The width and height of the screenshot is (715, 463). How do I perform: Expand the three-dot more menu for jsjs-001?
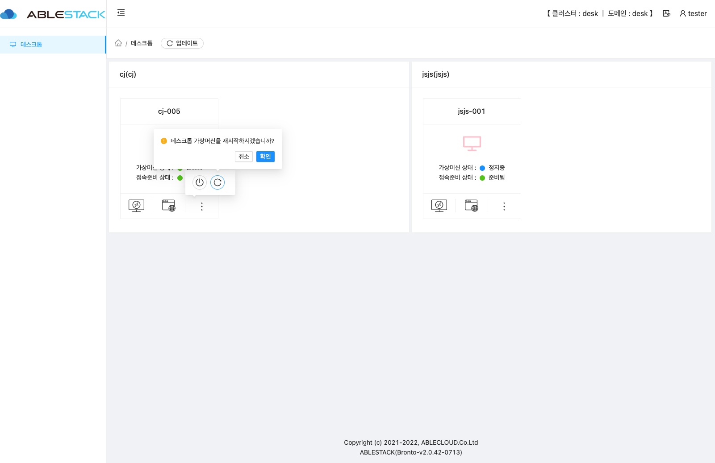504,206
